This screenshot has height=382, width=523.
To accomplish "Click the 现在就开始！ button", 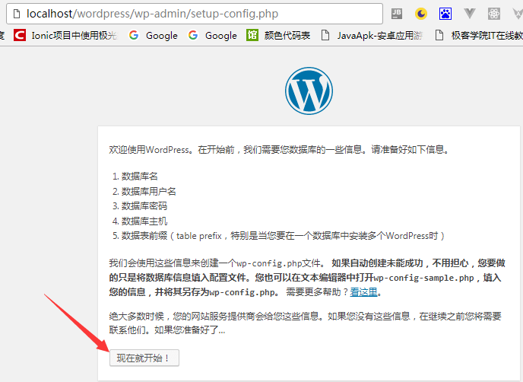I will [x=144, y=358].
